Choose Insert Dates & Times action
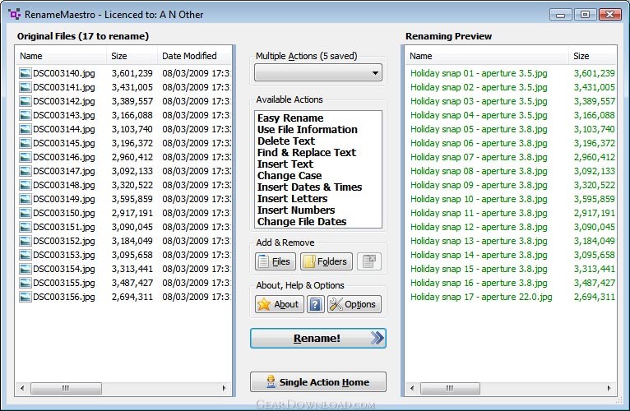This screenshot has height=411, width=630. coord(309,187)
